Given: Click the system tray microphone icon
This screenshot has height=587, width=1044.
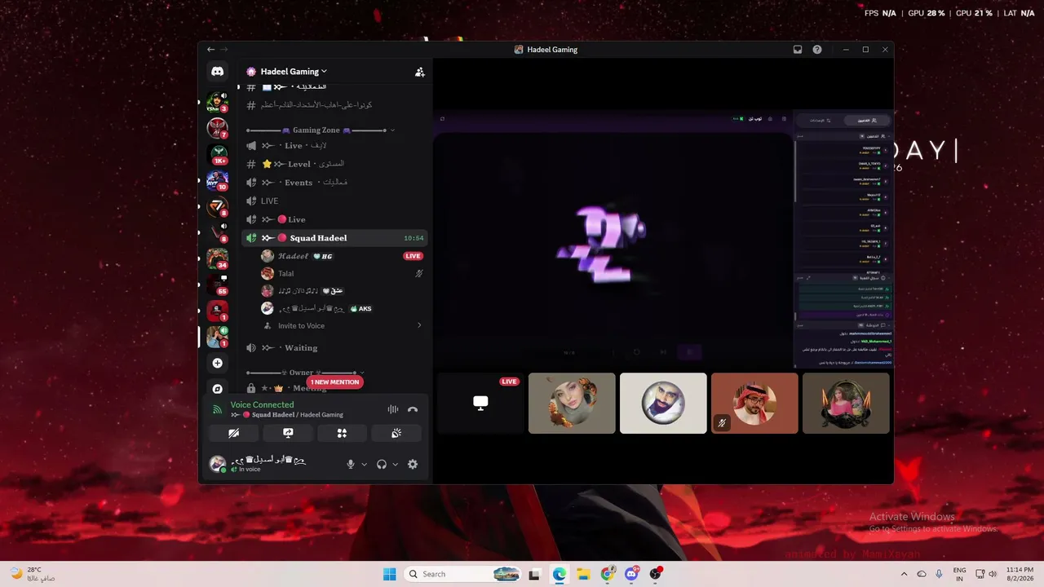Looking at the screenshot, I should 939,574.
